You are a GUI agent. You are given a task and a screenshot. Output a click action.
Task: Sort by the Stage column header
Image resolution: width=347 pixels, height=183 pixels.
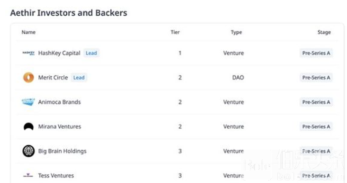coord(324,32)
